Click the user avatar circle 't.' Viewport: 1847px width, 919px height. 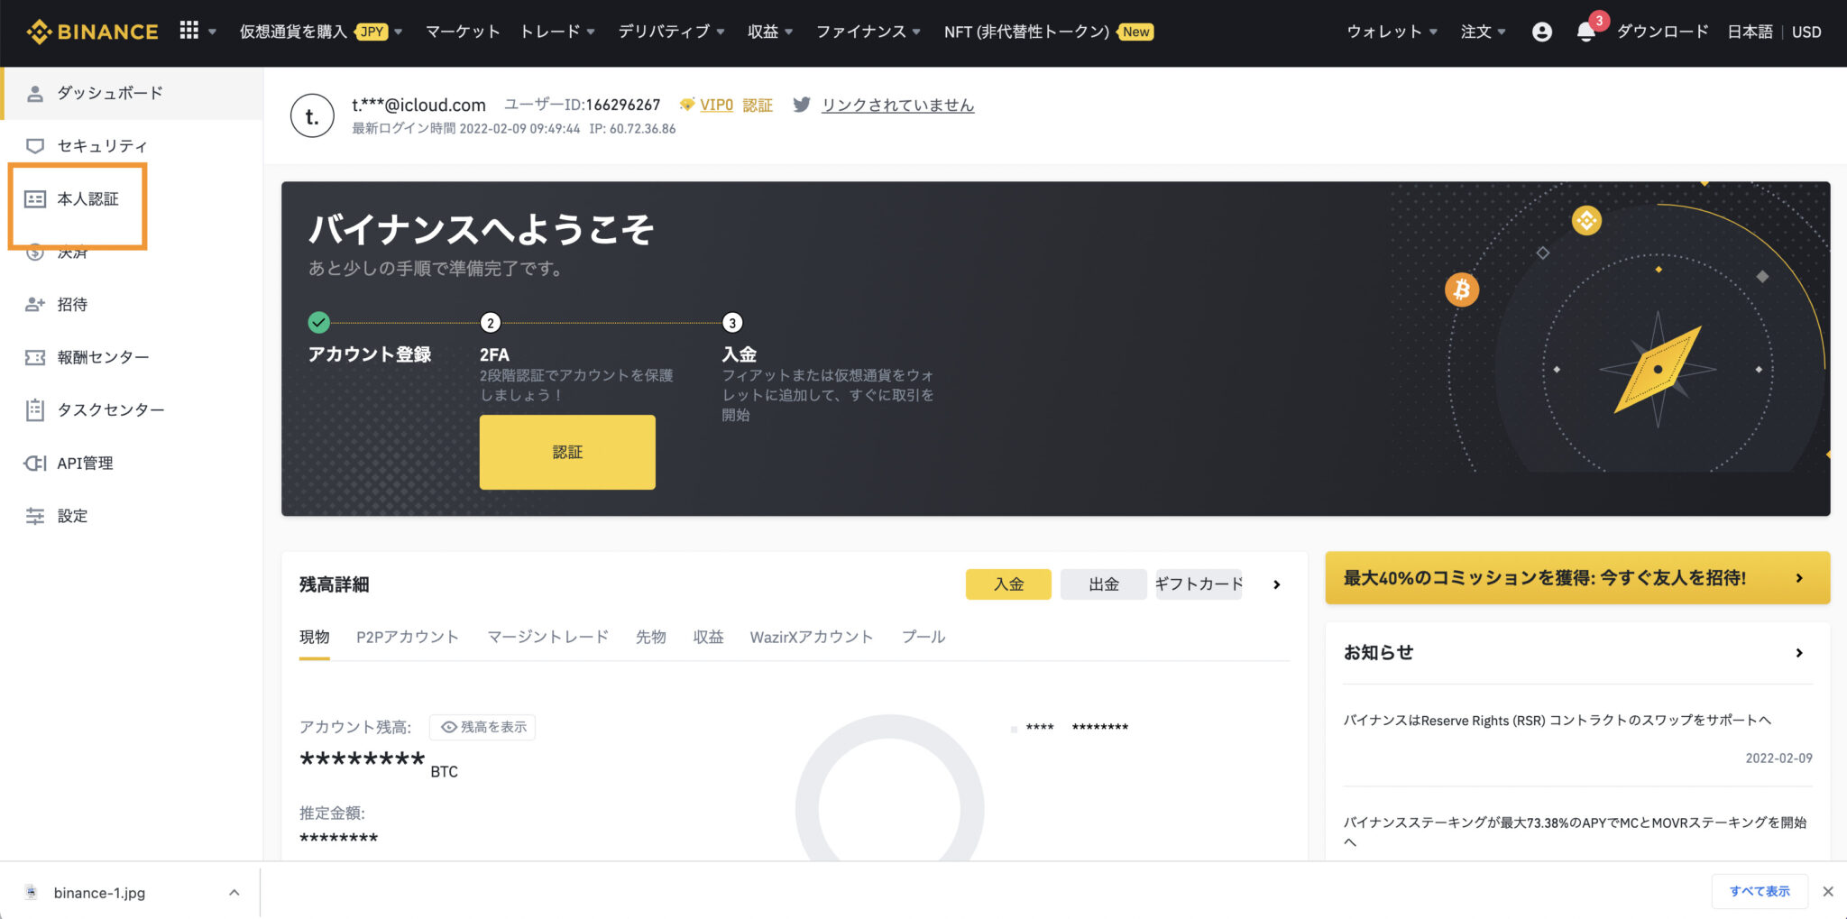312,115
